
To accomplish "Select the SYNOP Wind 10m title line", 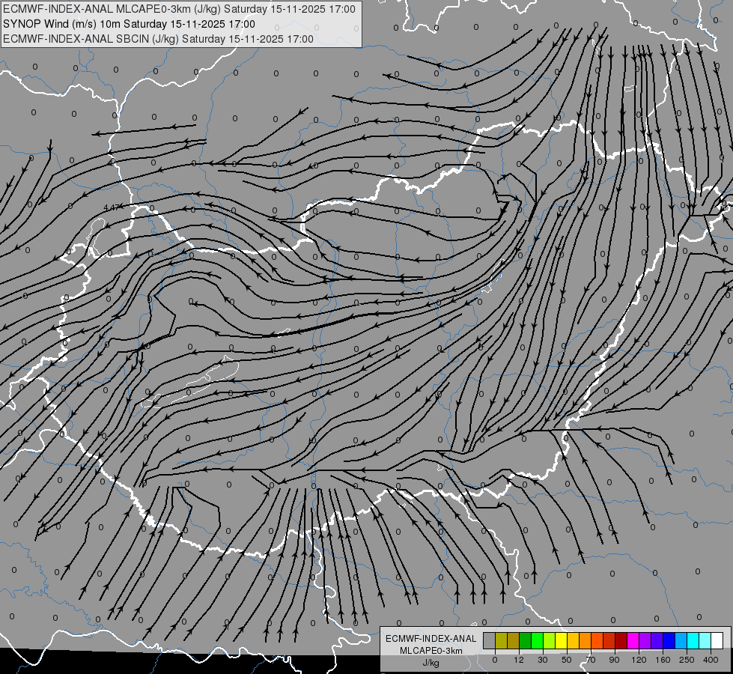I will click(129, 24).
